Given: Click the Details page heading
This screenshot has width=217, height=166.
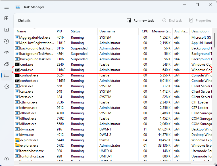Looking at the screenshot, I should 24,21.
